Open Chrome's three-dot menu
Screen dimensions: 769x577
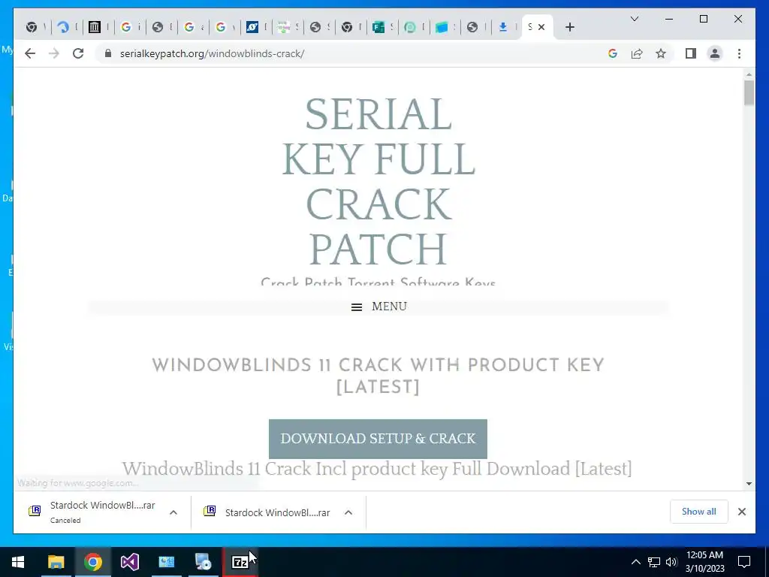(x=739, y=53)
